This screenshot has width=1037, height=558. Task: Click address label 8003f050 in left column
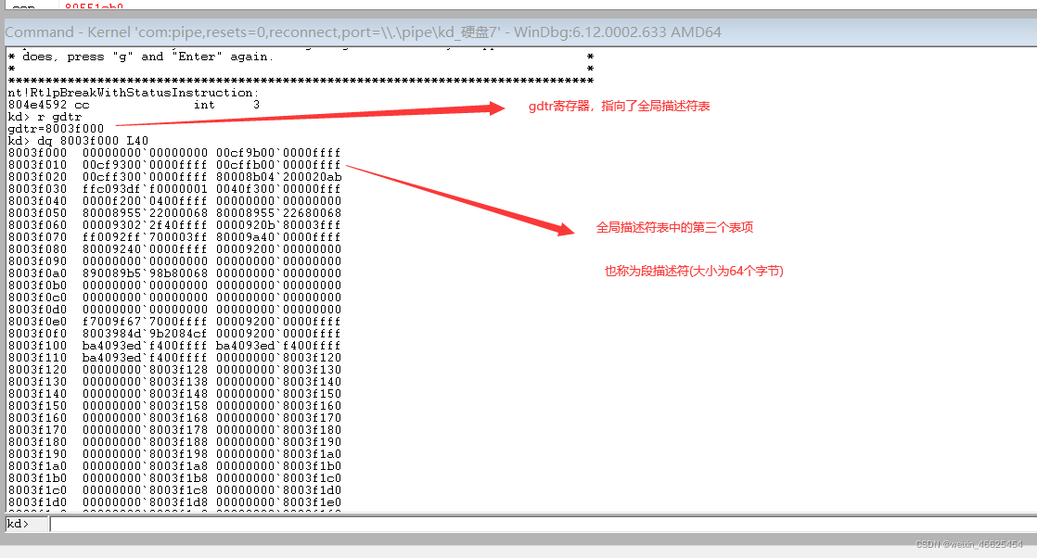click(38, 213)
